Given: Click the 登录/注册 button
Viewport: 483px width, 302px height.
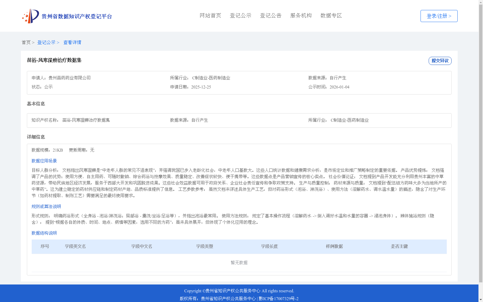Looking at the screenshot, I should click(439, 16).
